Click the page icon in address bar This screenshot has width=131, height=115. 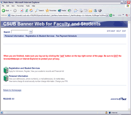point(9,15)
